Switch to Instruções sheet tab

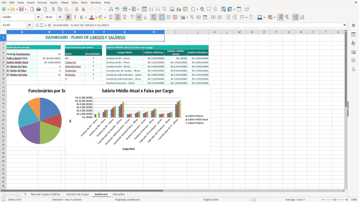coord(118,194)
